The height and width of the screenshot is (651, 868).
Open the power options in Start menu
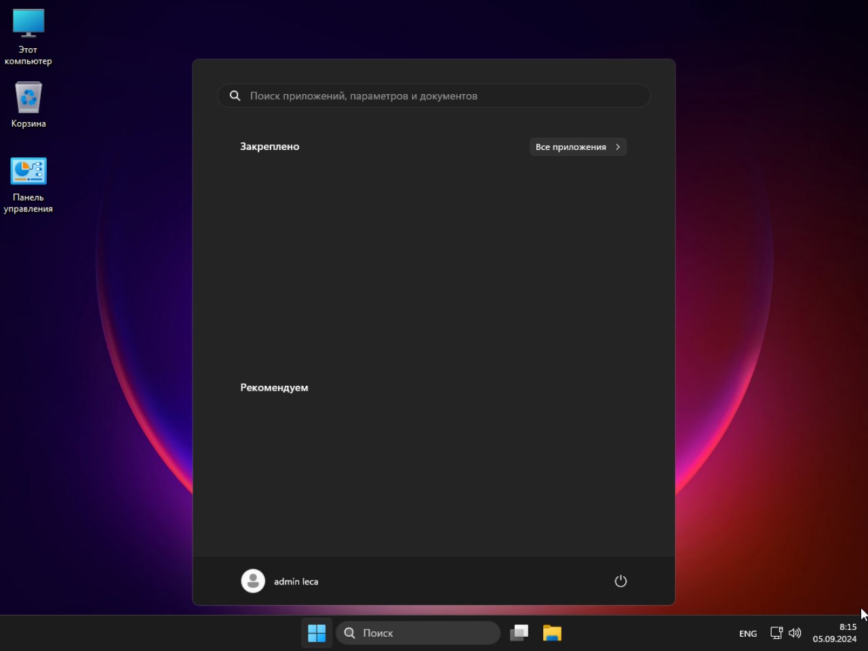coord(620,581)
